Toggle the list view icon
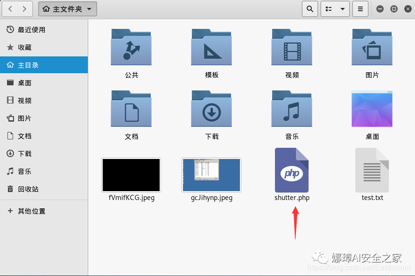 click(x=329, y=9)
